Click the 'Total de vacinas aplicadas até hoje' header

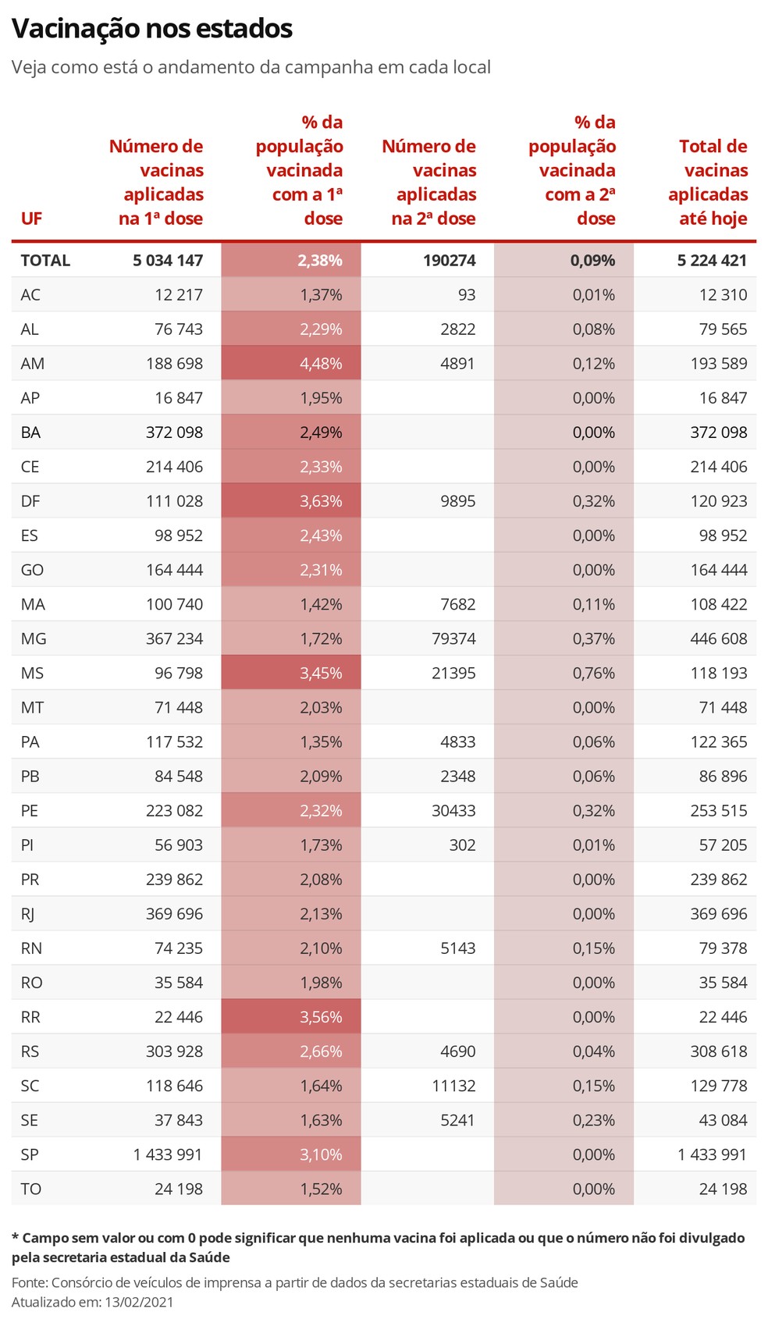(708, 182)
